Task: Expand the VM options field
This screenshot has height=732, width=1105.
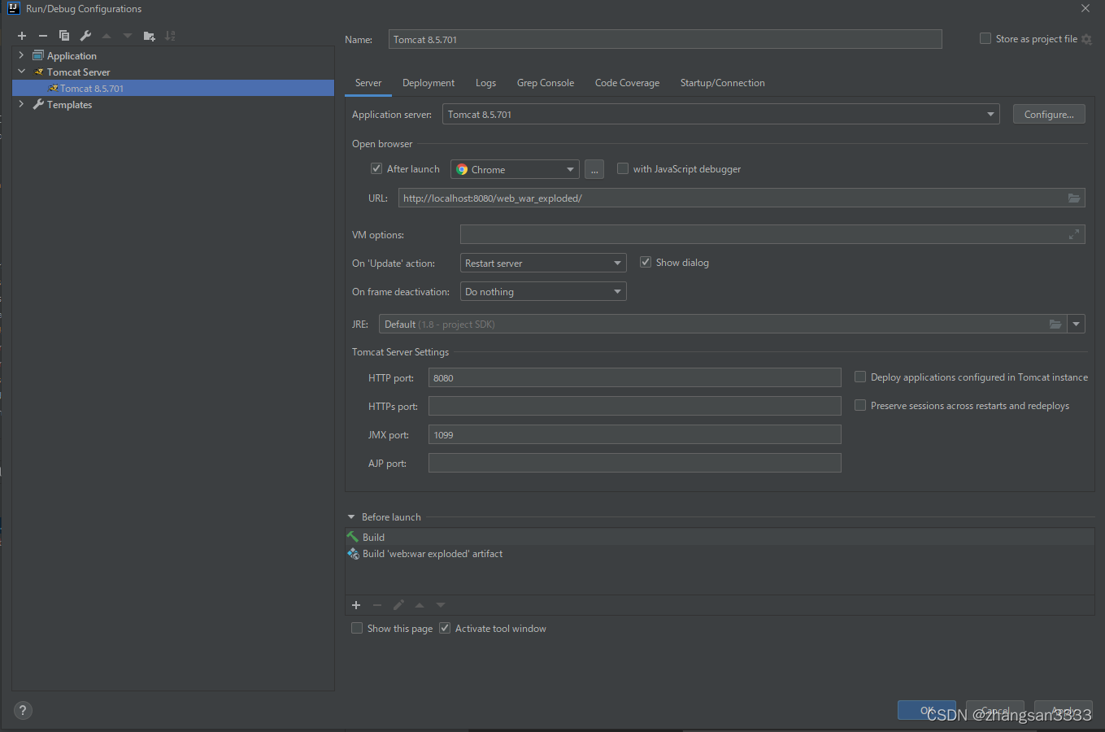Action: tap(1074, 234)
